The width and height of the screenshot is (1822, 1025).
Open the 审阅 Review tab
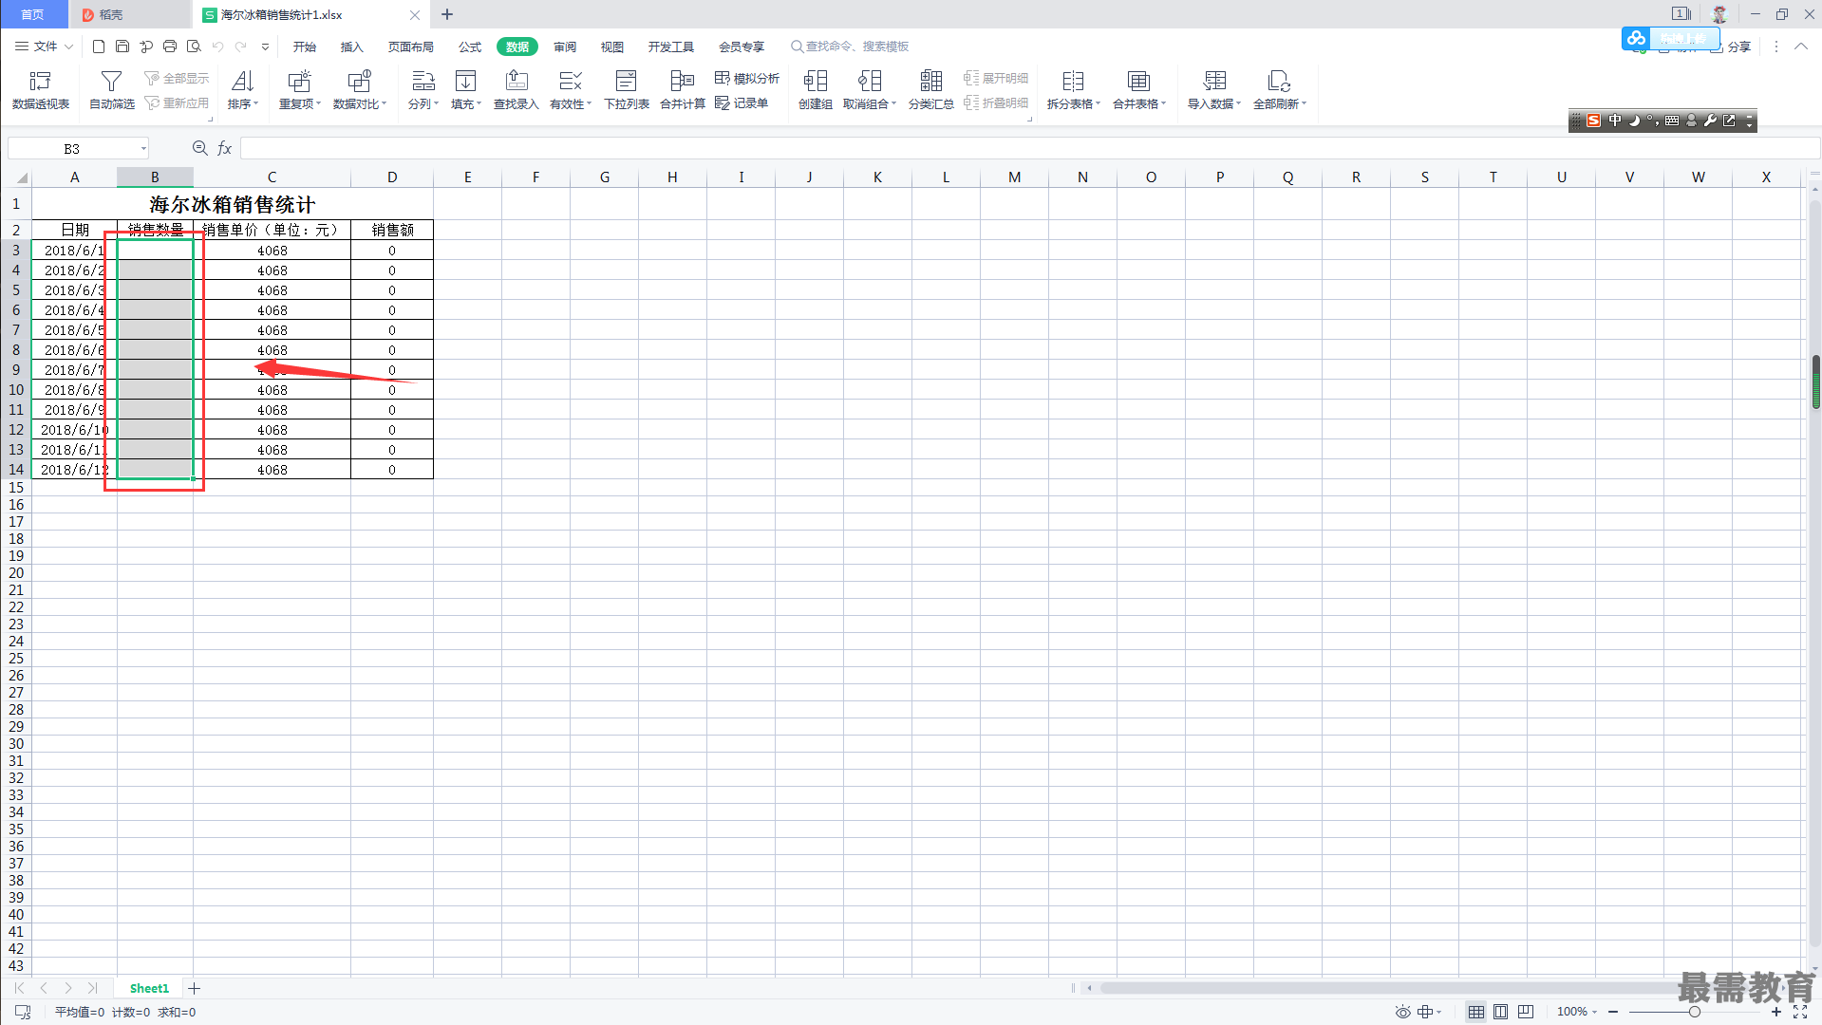(x=565, y=47)
